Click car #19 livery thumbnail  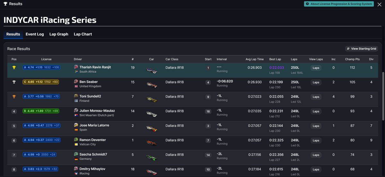click(152, 70)
